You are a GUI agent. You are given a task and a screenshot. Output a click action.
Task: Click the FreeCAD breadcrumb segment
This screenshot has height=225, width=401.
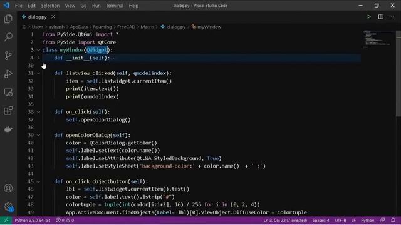point(126,27)
